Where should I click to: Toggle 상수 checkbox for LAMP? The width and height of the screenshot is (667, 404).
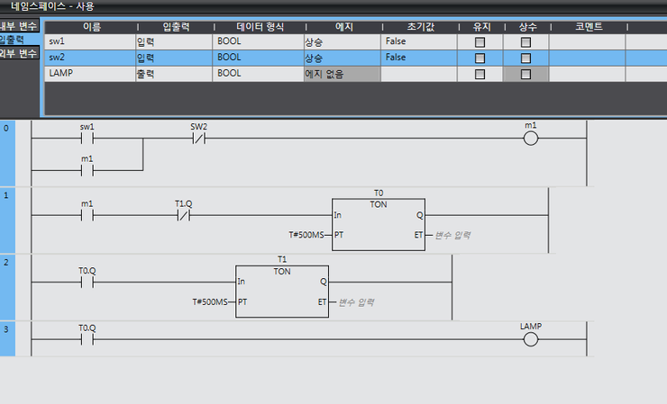[x=525, y=75]
